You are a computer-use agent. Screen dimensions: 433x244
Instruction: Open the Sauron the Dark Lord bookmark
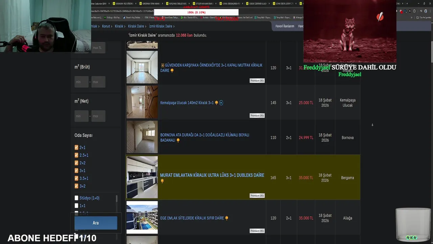coord(244,18)
